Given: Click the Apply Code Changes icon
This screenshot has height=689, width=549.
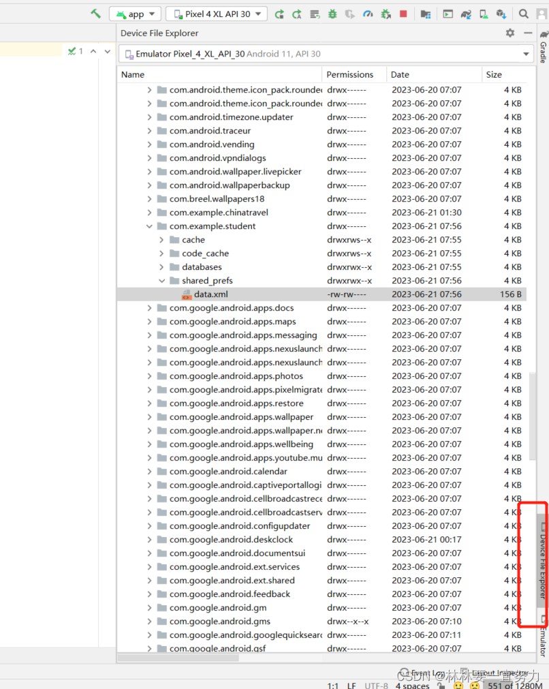Looking at the screenshot, I should point(296,13).
